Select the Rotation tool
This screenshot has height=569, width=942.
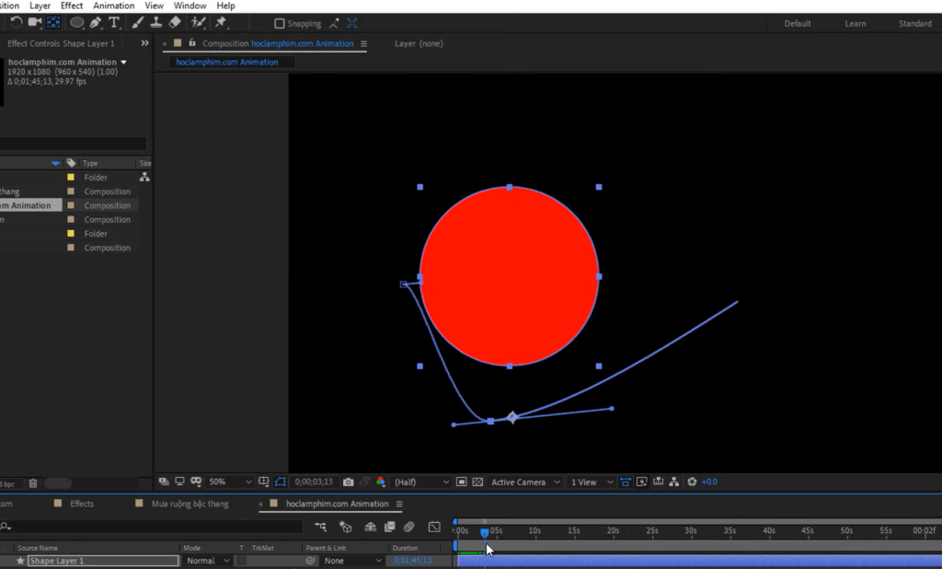[16, 23]
